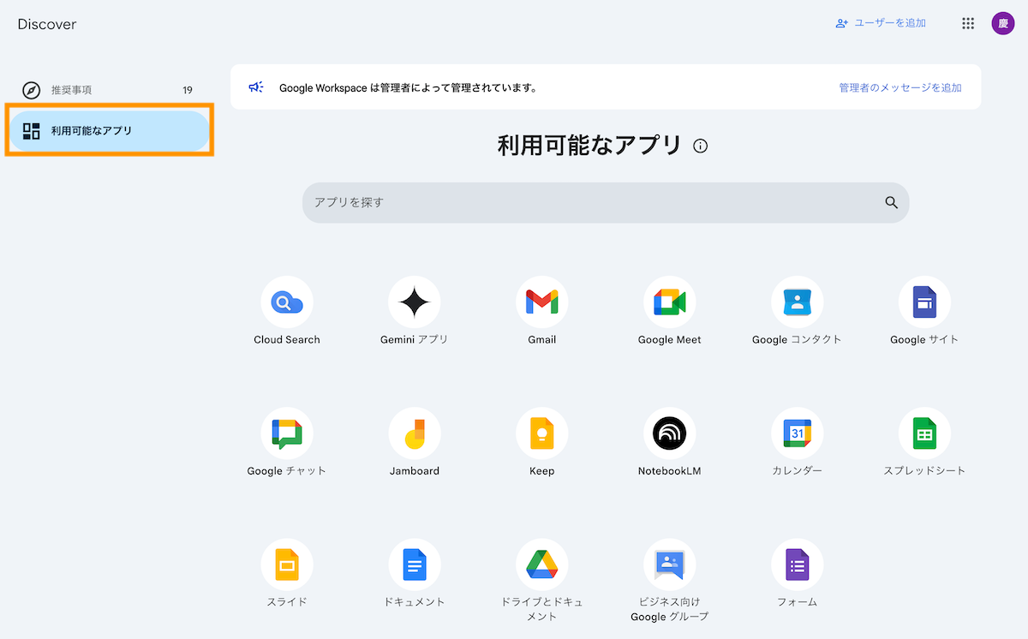Open the ビジネス向け Google グループ icon
The width and height of the screenshot is (1028, 639).
point(670,564)
